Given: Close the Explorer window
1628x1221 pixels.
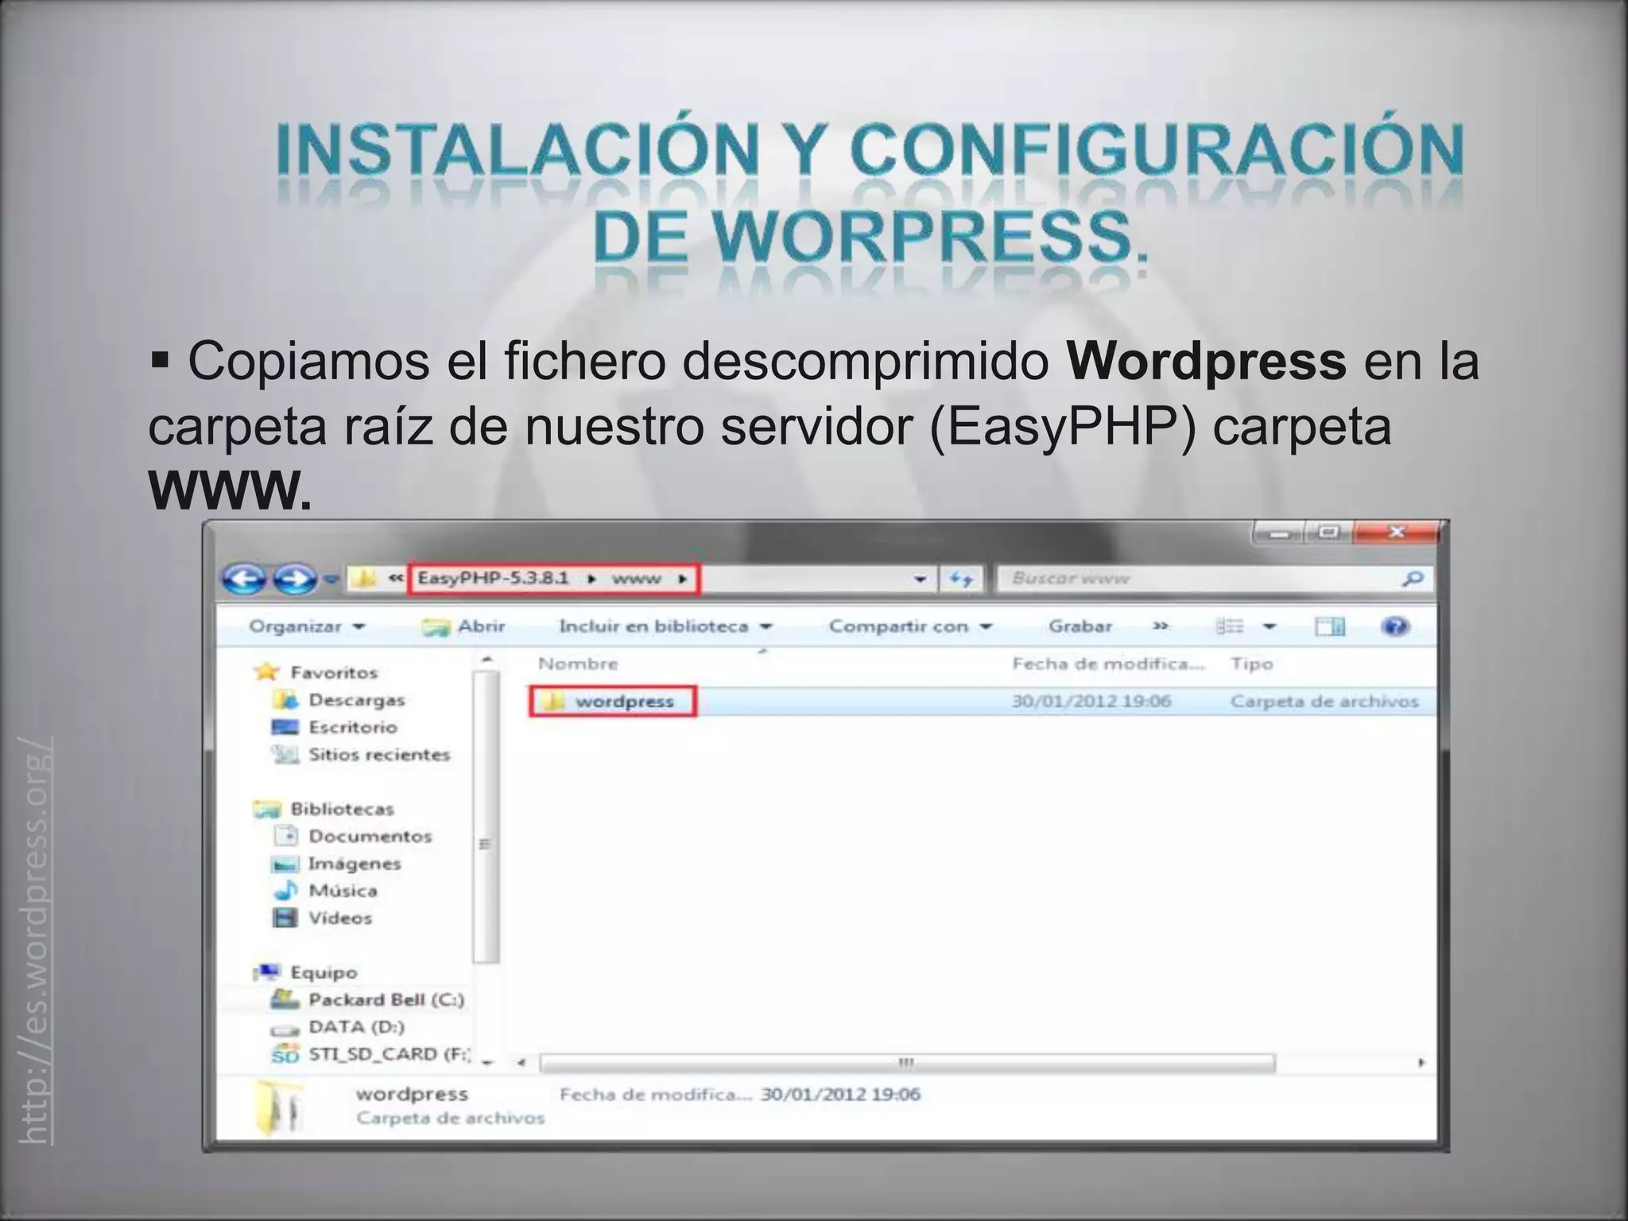Looking at the screenshot, I should click(x=1396, y=533).
